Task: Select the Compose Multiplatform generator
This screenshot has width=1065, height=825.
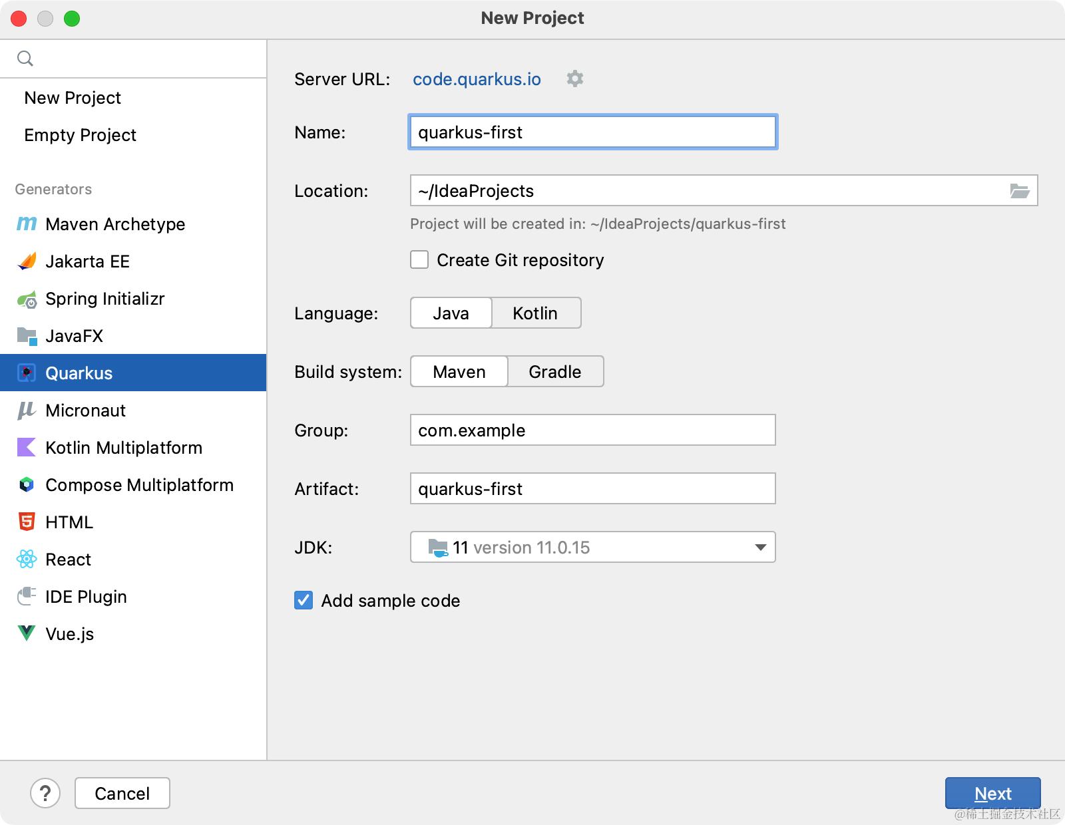Action: [139, 485]
